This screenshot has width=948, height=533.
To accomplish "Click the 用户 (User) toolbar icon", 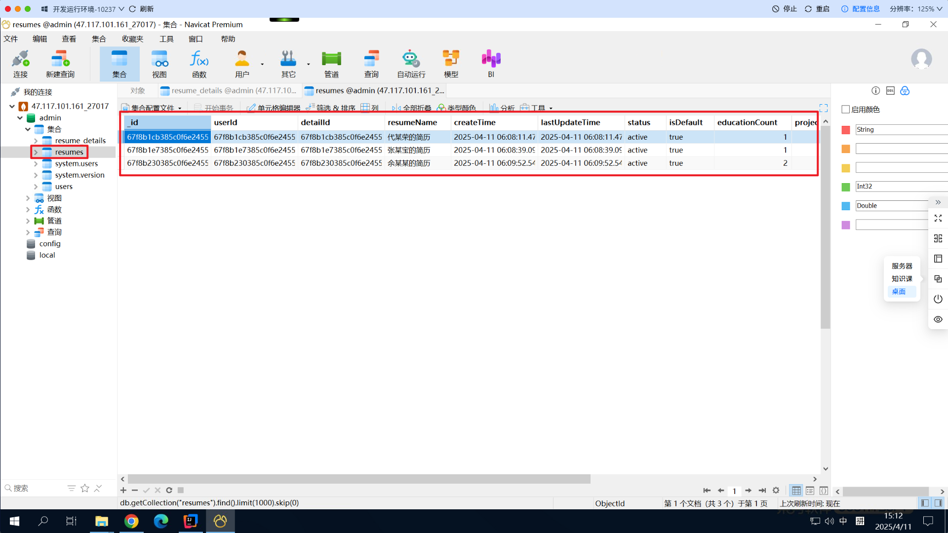I will pos(242,64).
